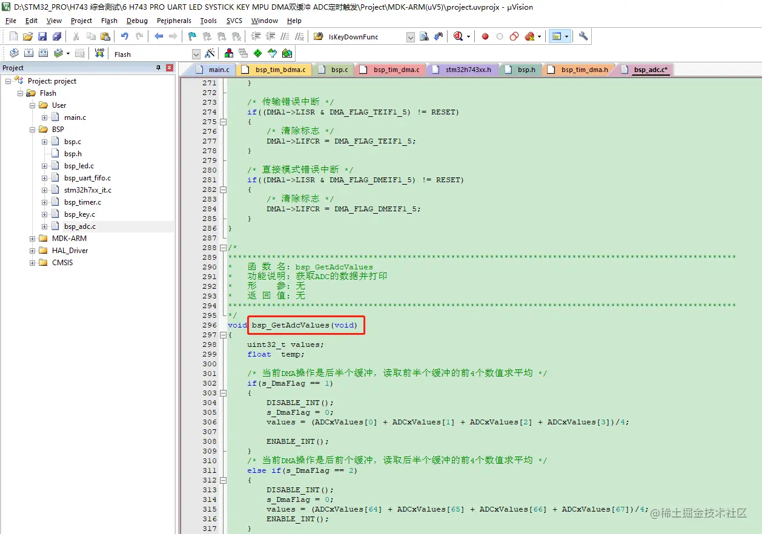The height and width of the screenshot is (534, 762).
Task: Collapse the code block at line 303
Action: pyautogui.click(x=223, y=393)
